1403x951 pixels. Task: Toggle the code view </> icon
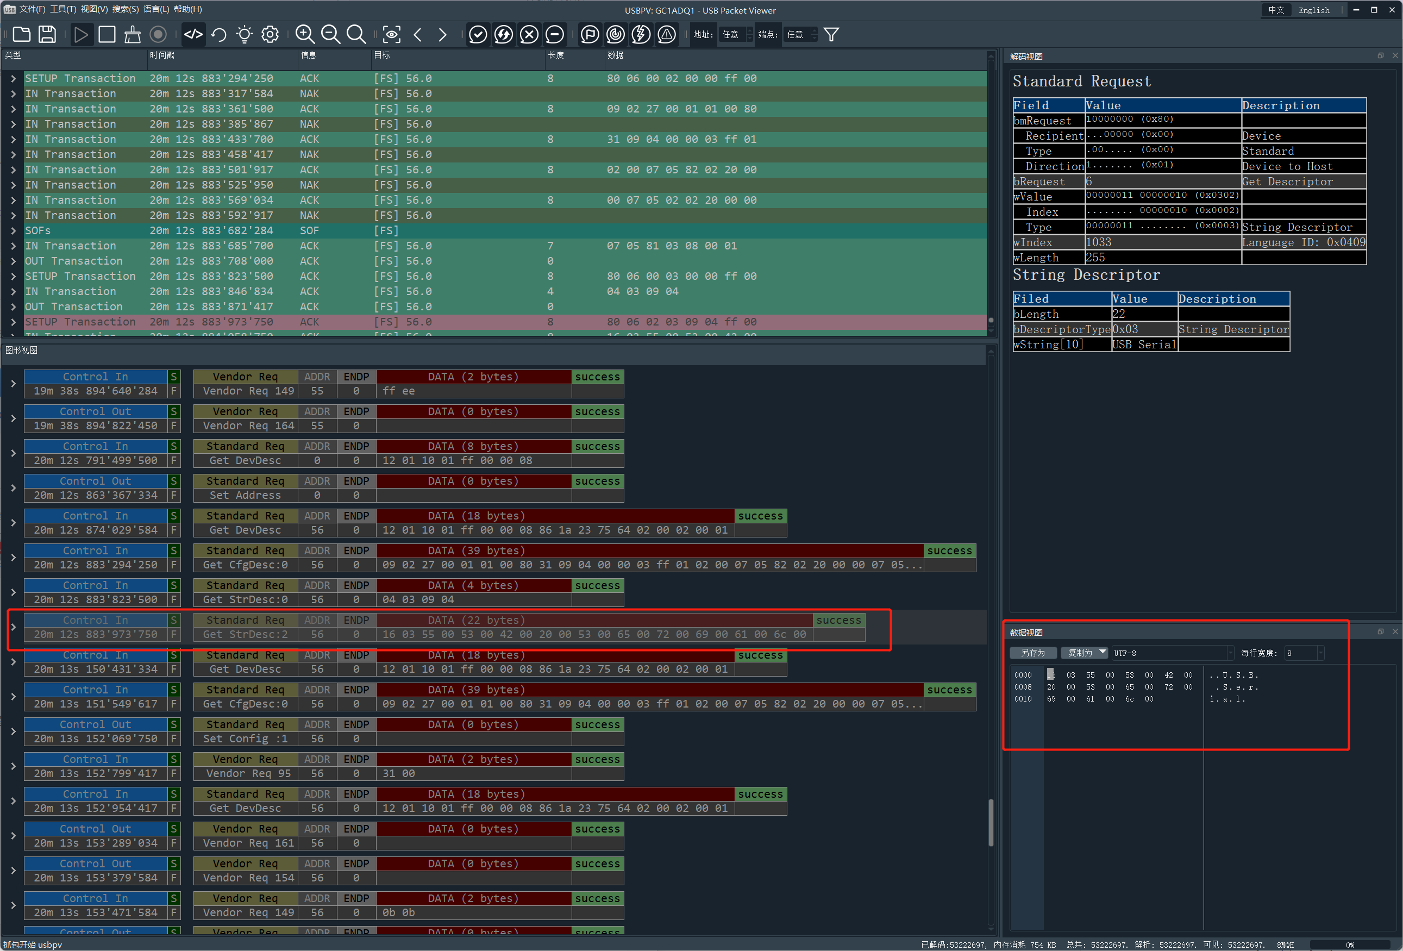coord(193,34)
